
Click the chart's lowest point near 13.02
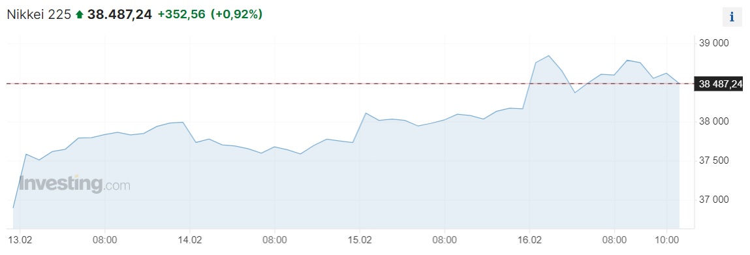coord(14,208)
